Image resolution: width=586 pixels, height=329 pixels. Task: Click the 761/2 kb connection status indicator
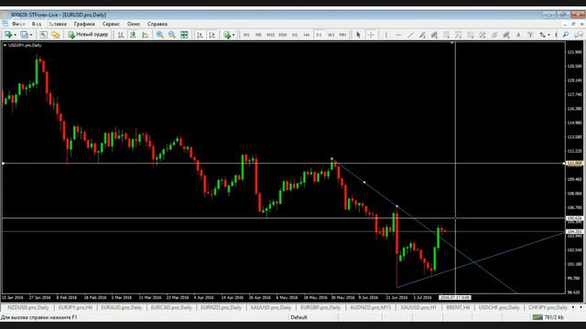click(548, 317)
